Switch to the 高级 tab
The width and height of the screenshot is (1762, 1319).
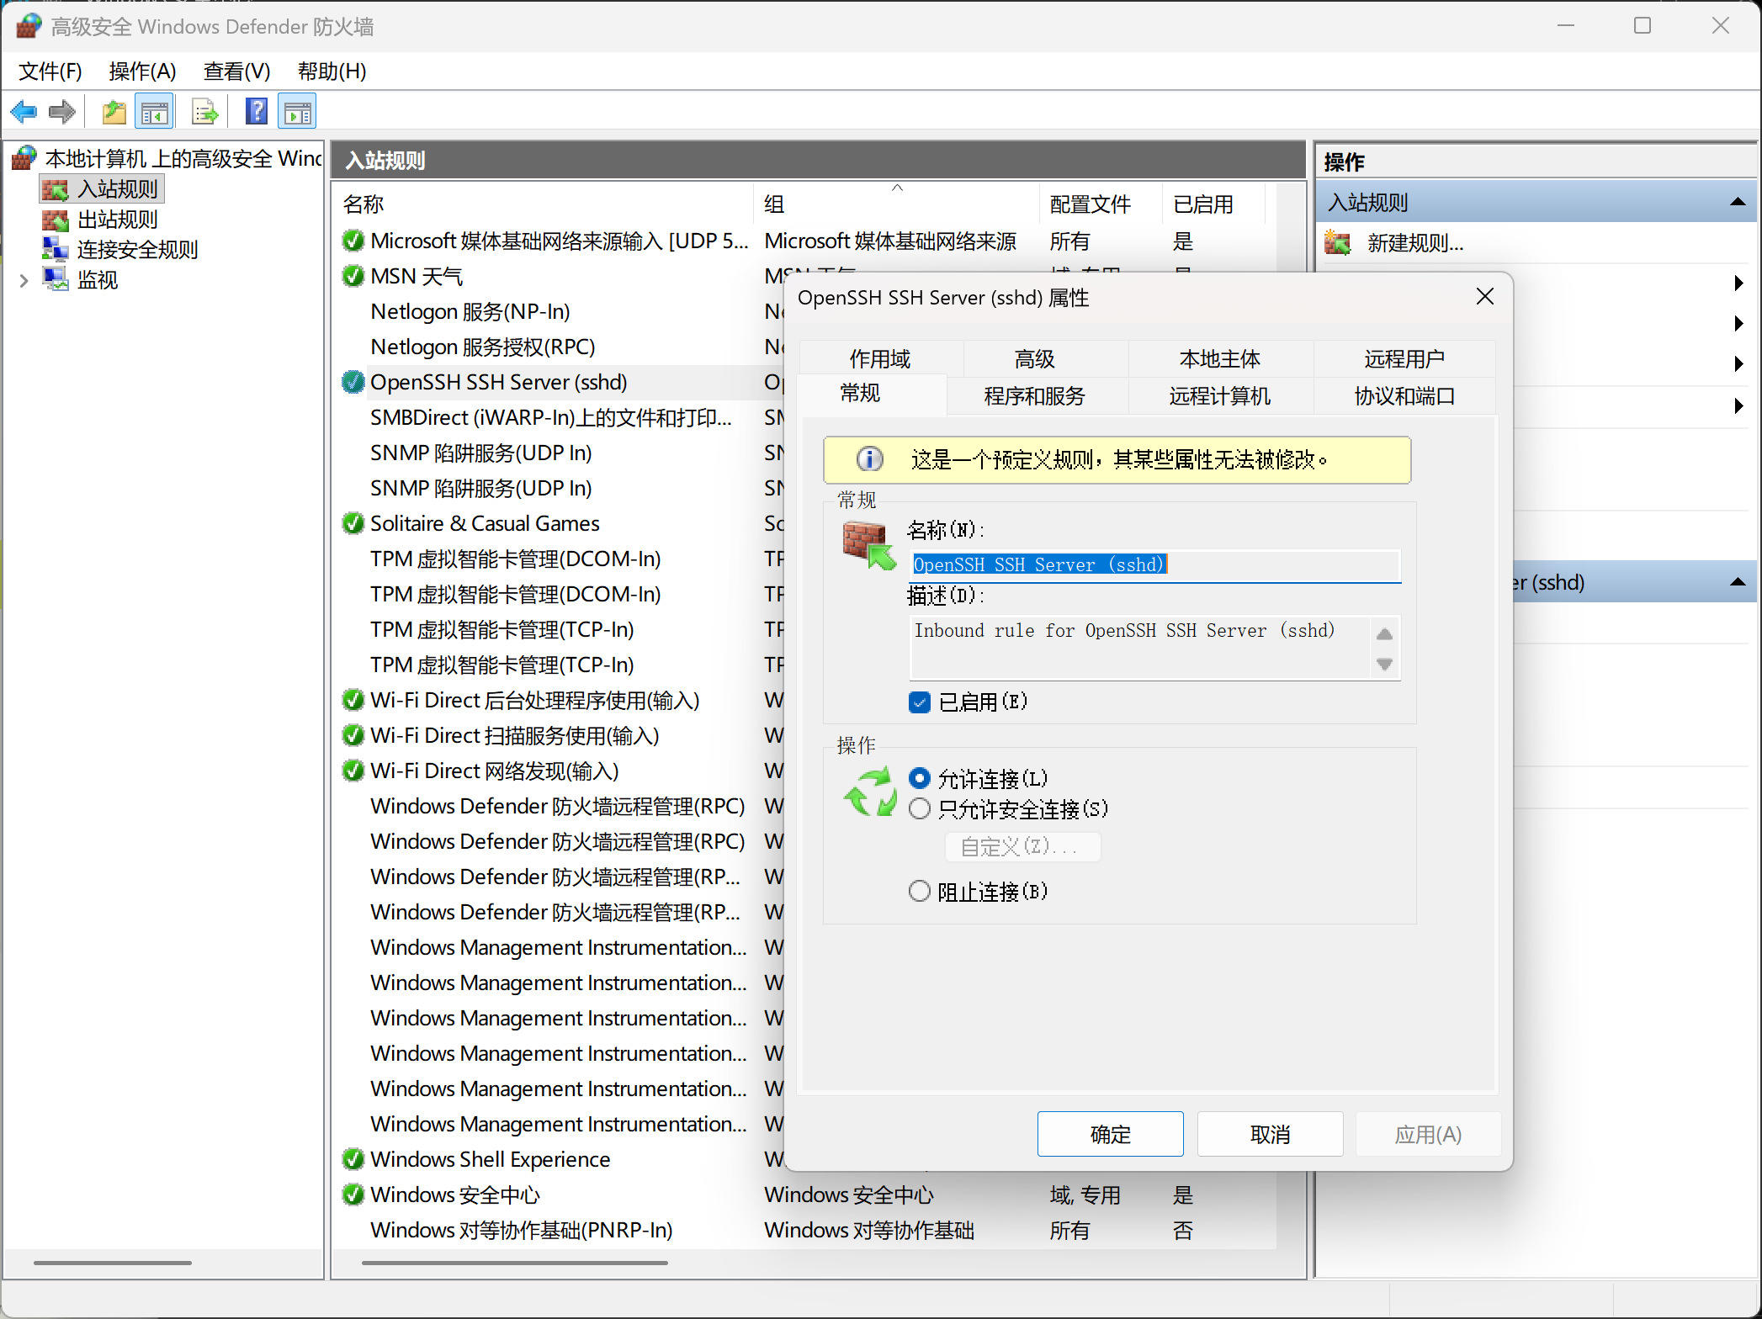pos(1034,359)
